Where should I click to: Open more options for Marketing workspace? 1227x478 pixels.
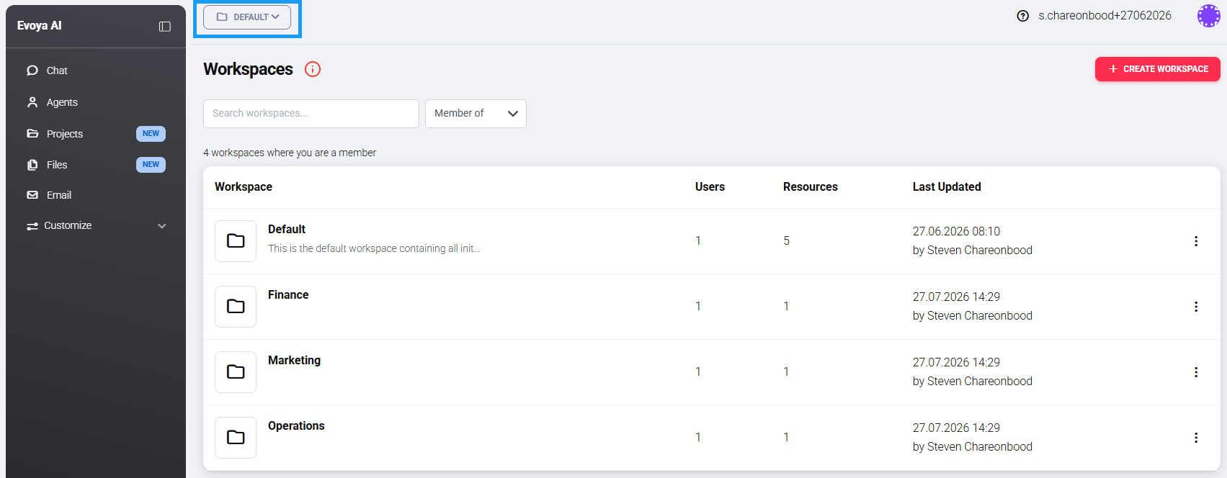click(1196, 372)
